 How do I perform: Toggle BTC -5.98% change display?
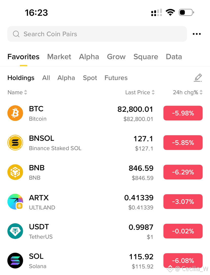coord(183,113)
